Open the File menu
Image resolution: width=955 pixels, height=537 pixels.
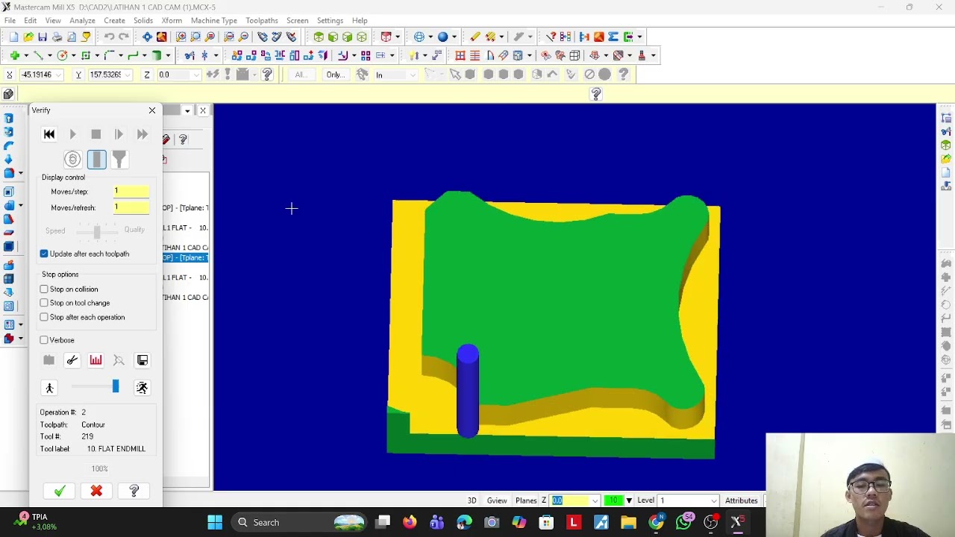(10, 20)
